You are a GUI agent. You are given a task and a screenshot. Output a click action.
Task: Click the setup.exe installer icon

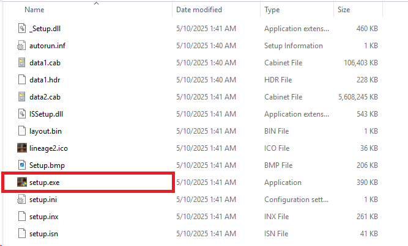[x=22, y=182]
